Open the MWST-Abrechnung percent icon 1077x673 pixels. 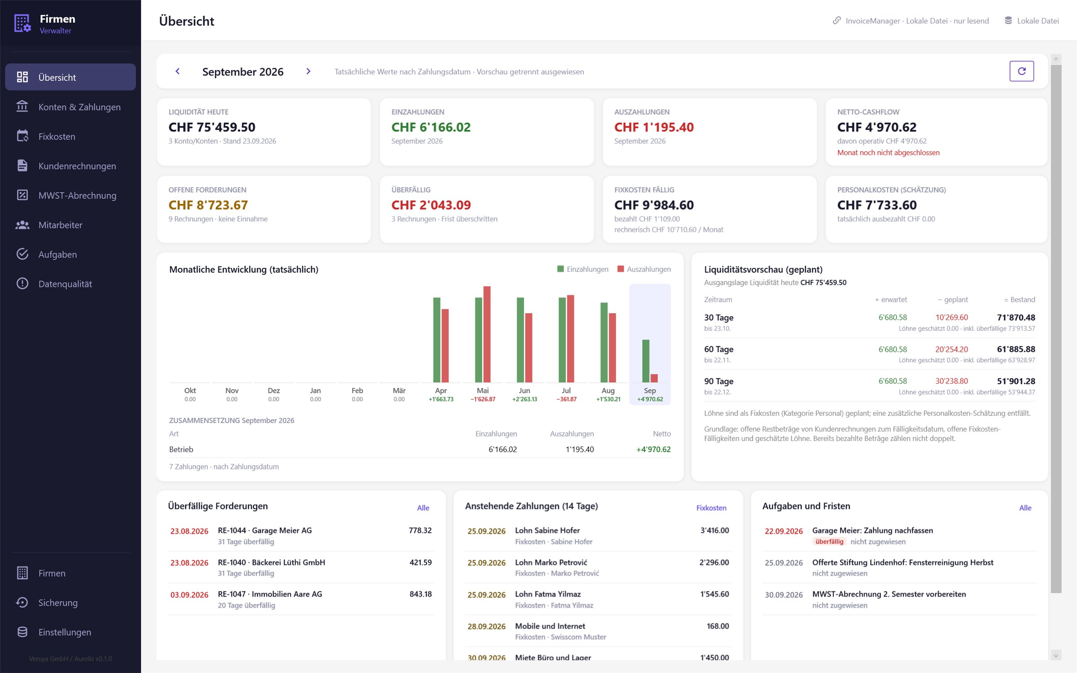pyautogui.click(x=22, y=195)
